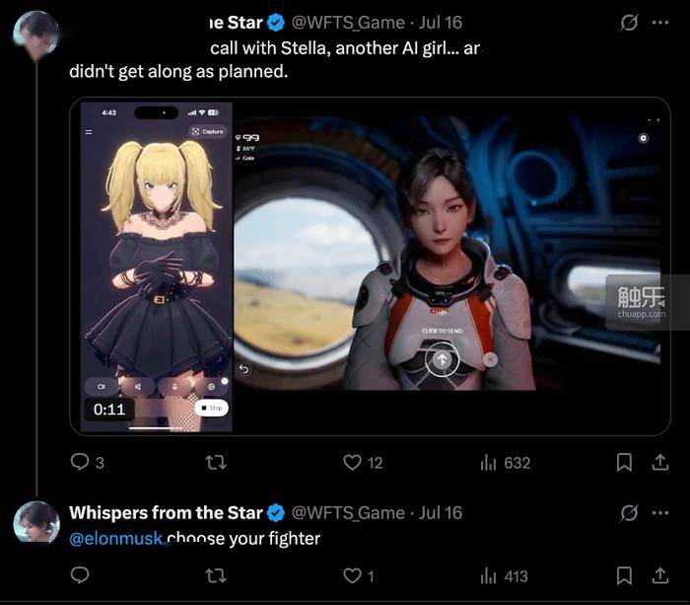This screenshot has height=605, width=690.
Task: View analytics showing 632 views
Action: click(505, 463)
